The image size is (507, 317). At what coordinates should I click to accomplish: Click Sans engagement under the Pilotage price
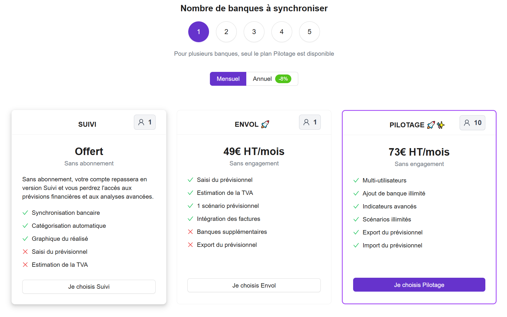tap(419, 164)
